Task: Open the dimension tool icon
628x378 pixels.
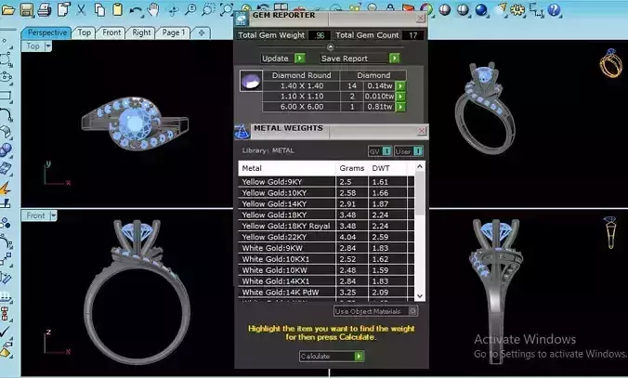Action: [x=536, y=10]
